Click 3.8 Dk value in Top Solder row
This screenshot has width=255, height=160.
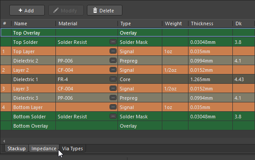(x=244, y=42)
